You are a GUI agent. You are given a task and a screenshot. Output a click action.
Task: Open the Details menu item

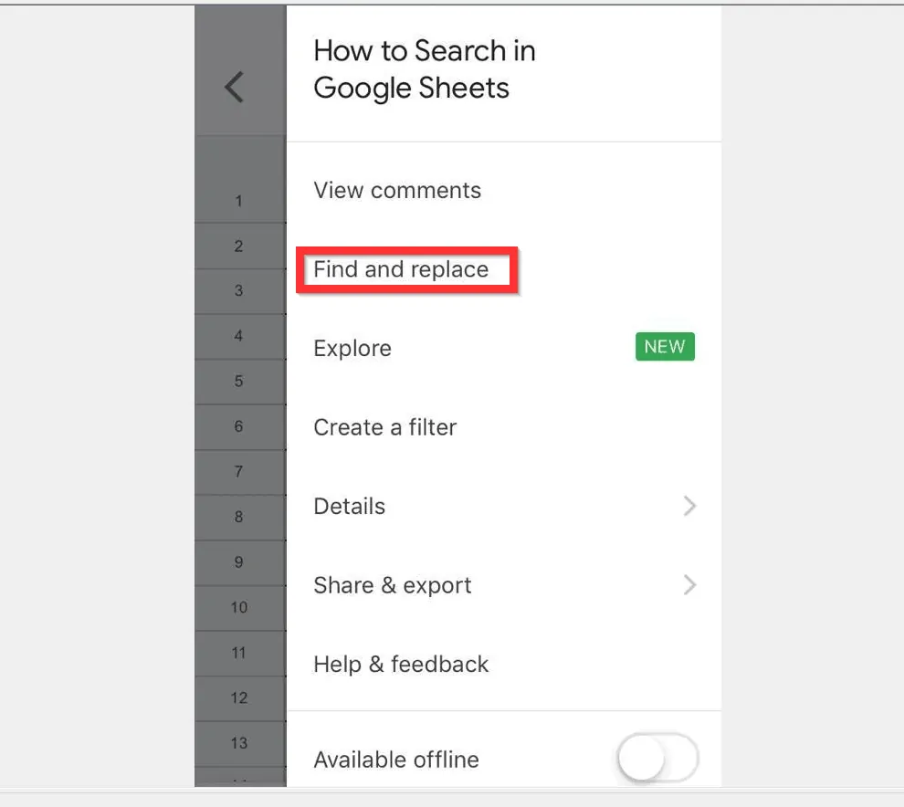tap(350, 507)
